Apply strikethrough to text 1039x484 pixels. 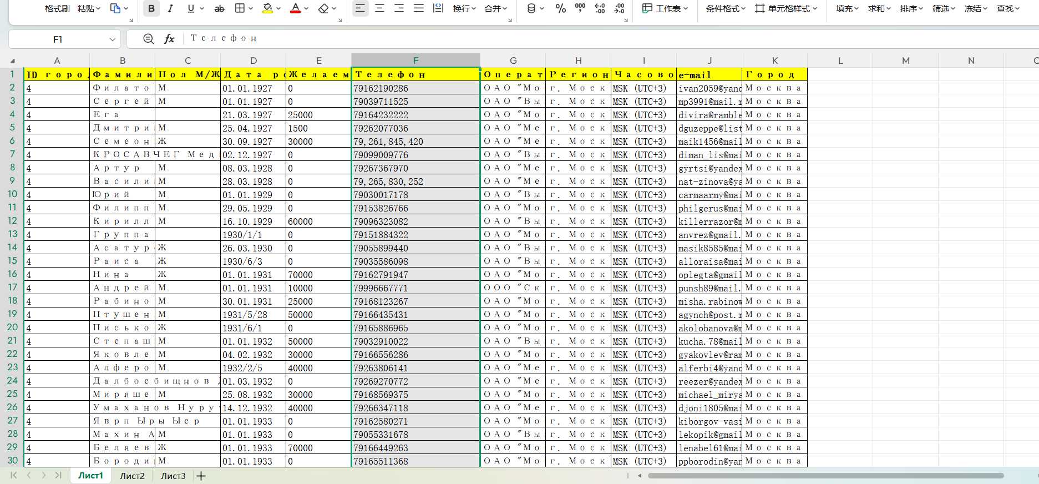pyautogui.click(x=220, y=8)
